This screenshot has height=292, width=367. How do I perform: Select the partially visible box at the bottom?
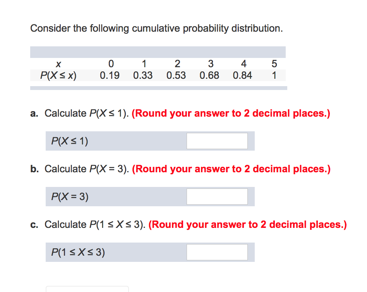click(87, 290)
